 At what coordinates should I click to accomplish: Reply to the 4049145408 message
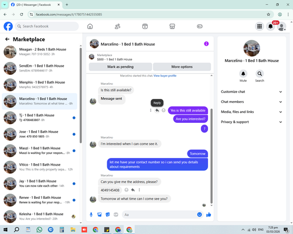[x=133, y=190]
